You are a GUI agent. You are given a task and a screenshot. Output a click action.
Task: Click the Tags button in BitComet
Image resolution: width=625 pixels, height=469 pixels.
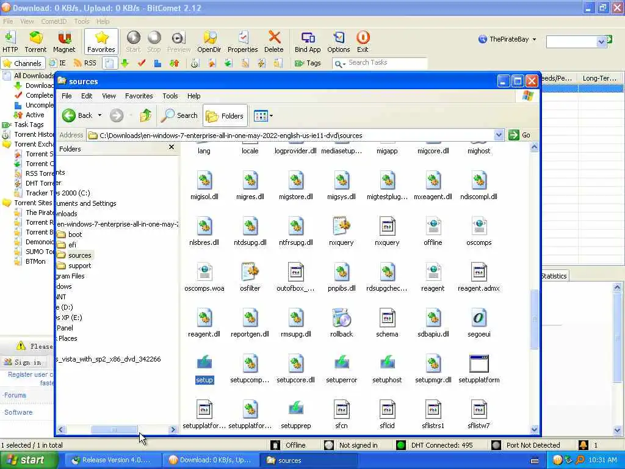pos(308,63)
